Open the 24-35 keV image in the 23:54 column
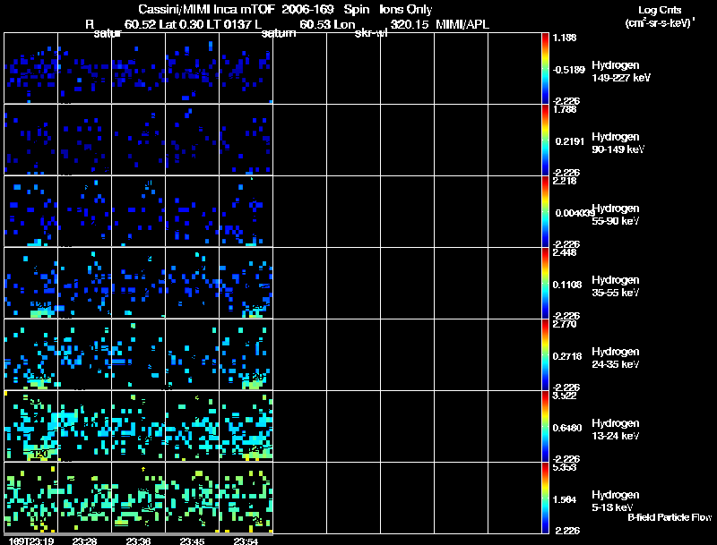Screen dimensions: 717x545 [246, 354]
